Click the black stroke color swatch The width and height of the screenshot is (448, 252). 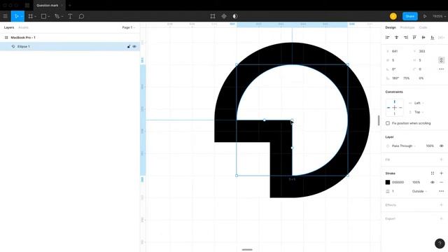pyautogui.click(x=388, y=182)
